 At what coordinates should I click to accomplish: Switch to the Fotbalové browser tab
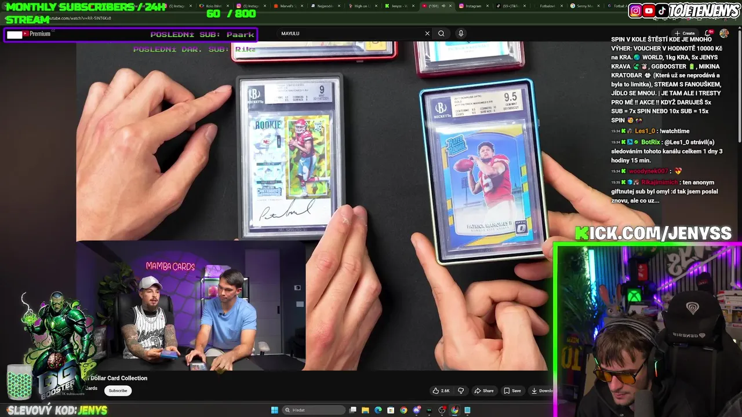(x=548, y=6)
